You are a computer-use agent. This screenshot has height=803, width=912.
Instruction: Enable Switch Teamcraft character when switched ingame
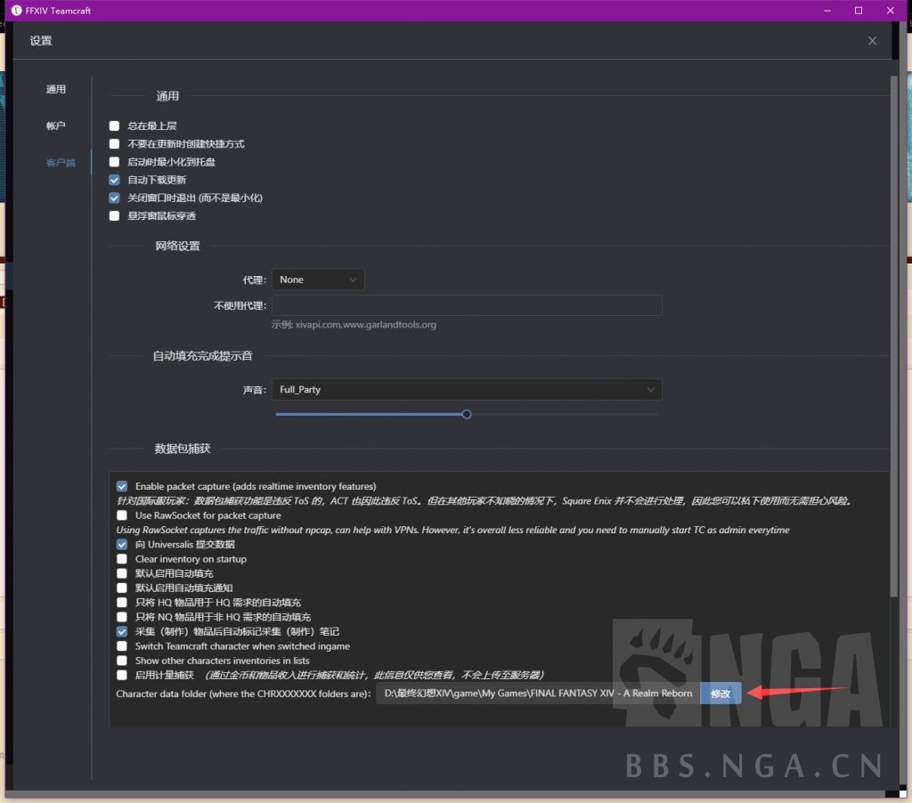point(121,646)
